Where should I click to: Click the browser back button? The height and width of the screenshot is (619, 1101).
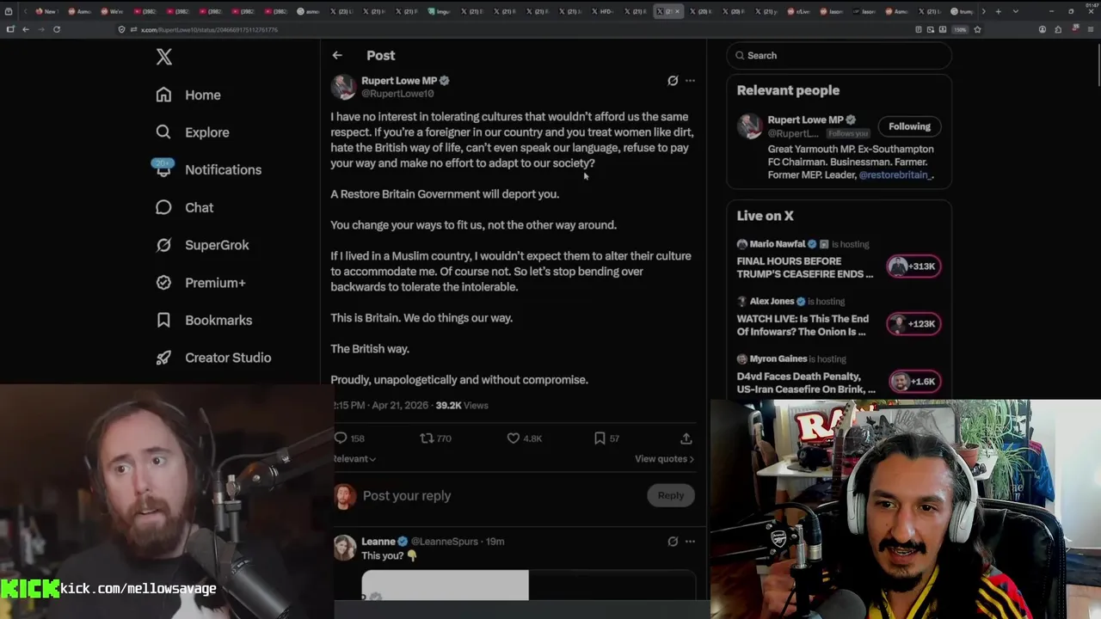(26, 29)
